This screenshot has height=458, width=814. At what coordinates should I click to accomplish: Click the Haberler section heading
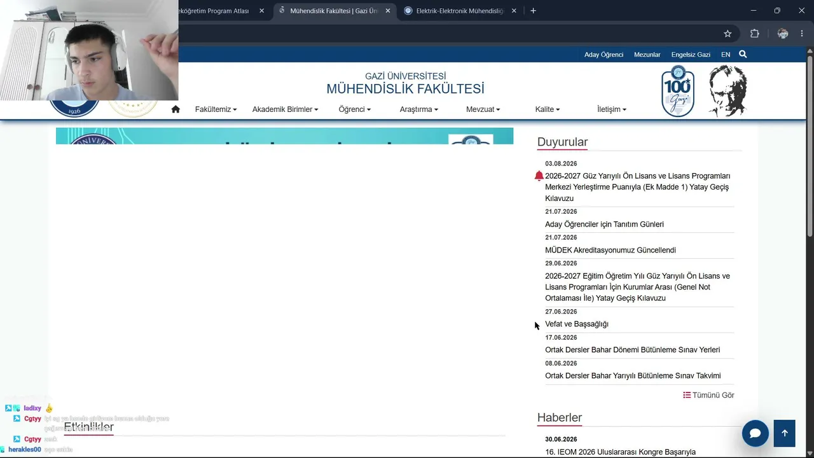560,417
